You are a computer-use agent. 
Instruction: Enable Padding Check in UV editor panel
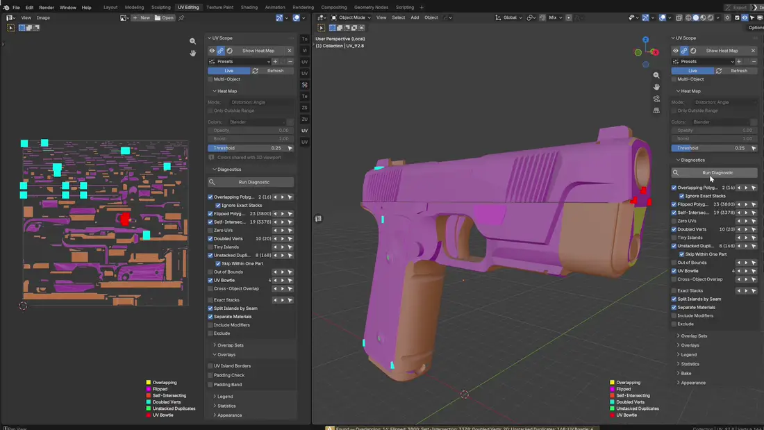(x=210, y=375)
